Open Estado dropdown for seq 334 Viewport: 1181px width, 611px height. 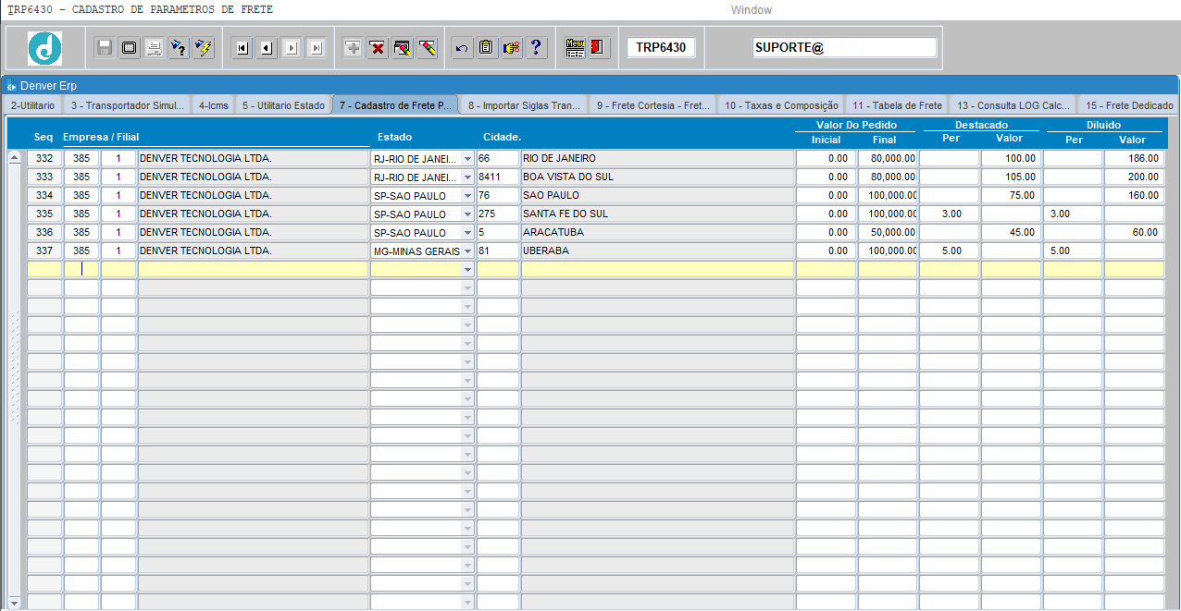click(x=467, y=196)
